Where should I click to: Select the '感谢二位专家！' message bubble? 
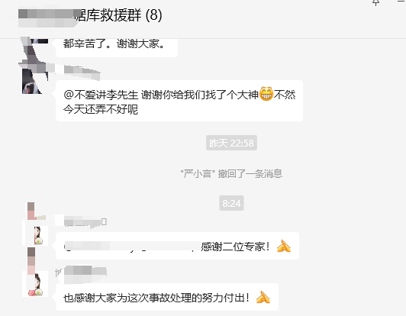pos(177,246)
